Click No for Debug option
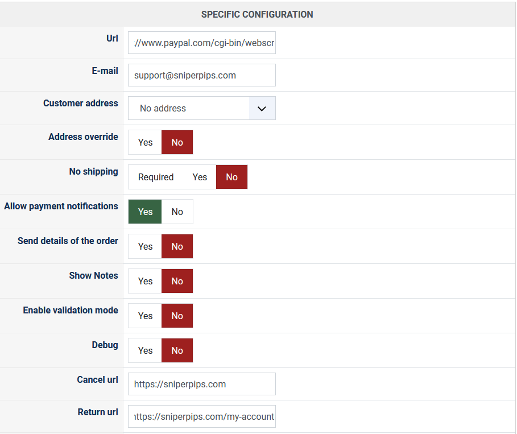Screen dimensions: 517x434 coord(177,350)
